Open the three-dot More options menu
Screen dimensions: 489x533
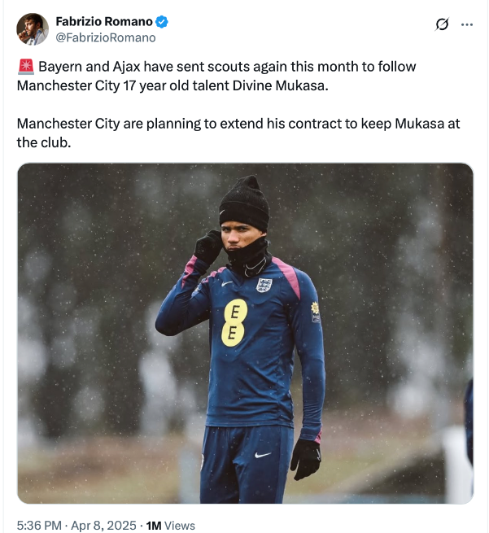(467, 24)
